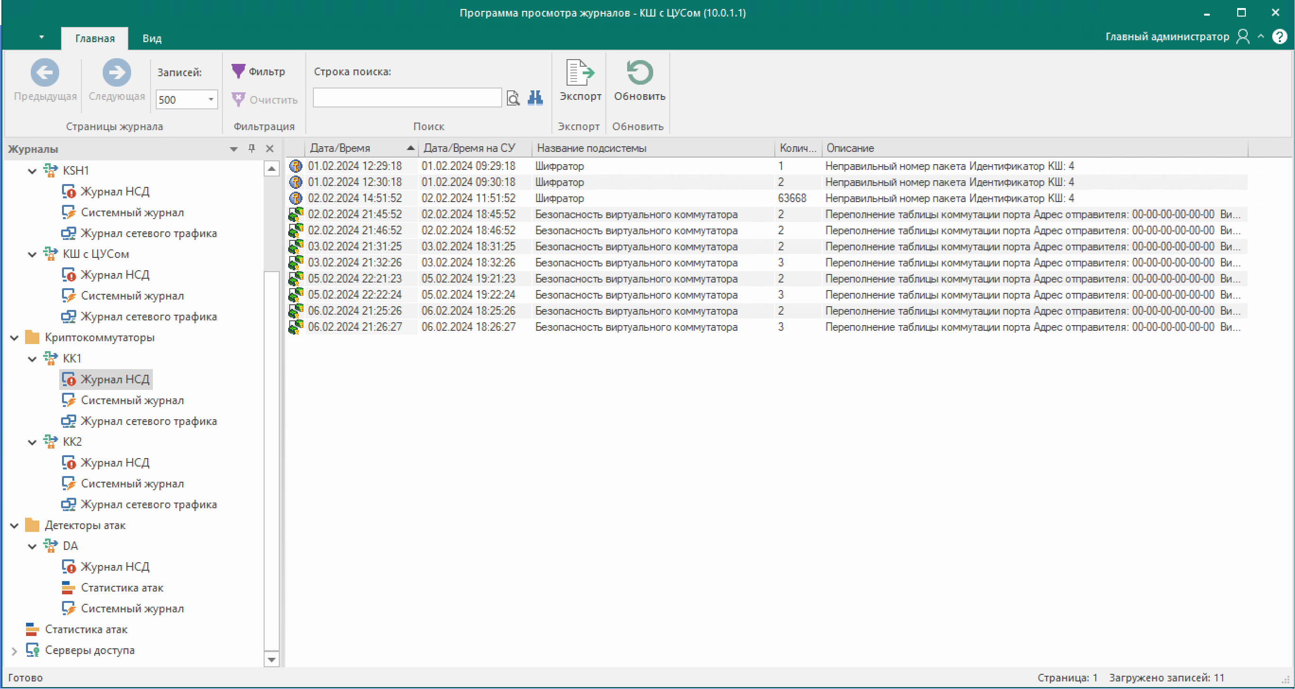Select the Главная ribbon tab
1295x689 pixels.
(95, 39)
